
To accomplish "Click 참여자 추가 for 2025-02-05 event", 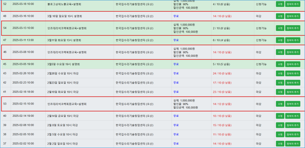I will [293, 134].
